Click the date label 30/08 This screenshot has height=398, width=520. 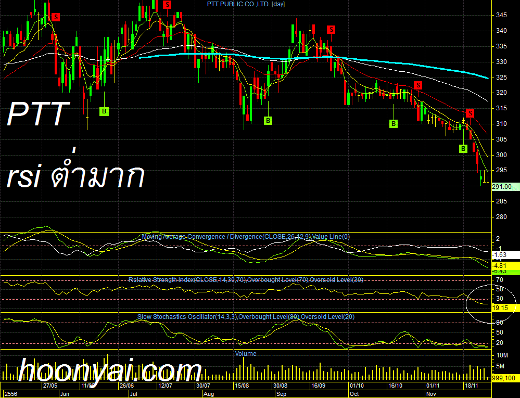pyautogui.click(x=280, y=386)
